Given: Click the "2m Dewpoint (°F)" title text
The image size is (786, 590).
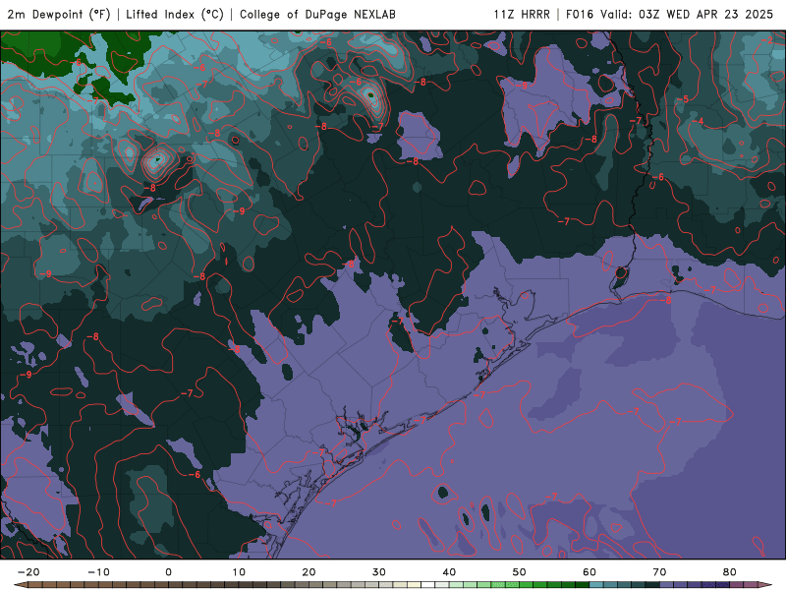Looking at the screenshot, I should 59,14.
